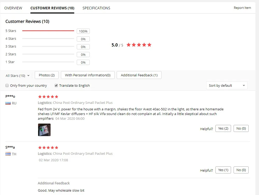Click the Russian flag icon beside RU
The width and height of the screenshot is (259, 195).
tap(8, 103)
